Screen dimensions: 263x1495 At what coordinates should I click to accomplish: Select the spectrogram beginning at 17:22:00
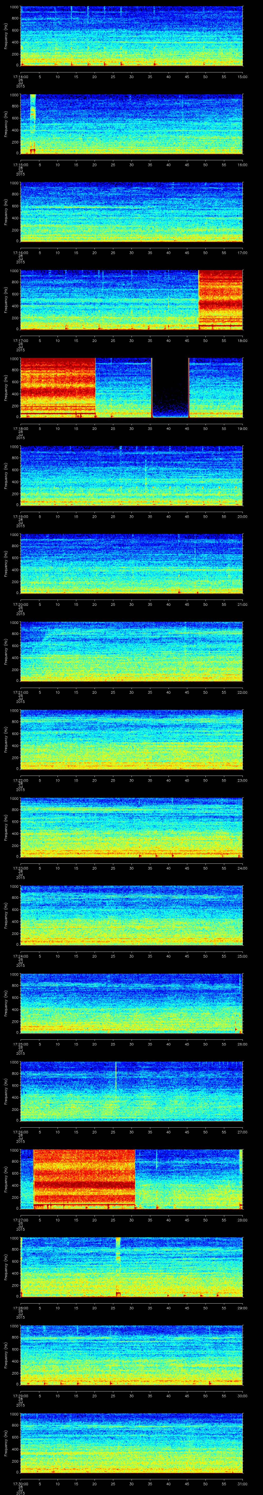coord(131,739)
